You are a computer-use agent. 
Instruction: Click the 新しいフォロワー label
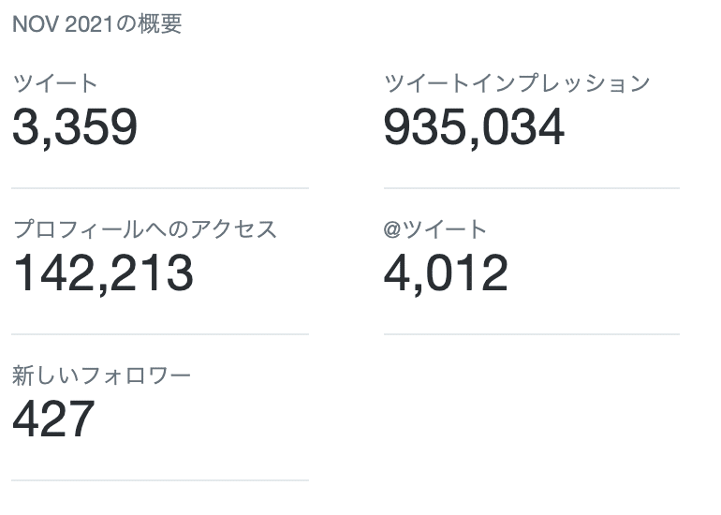pos(101,375)
